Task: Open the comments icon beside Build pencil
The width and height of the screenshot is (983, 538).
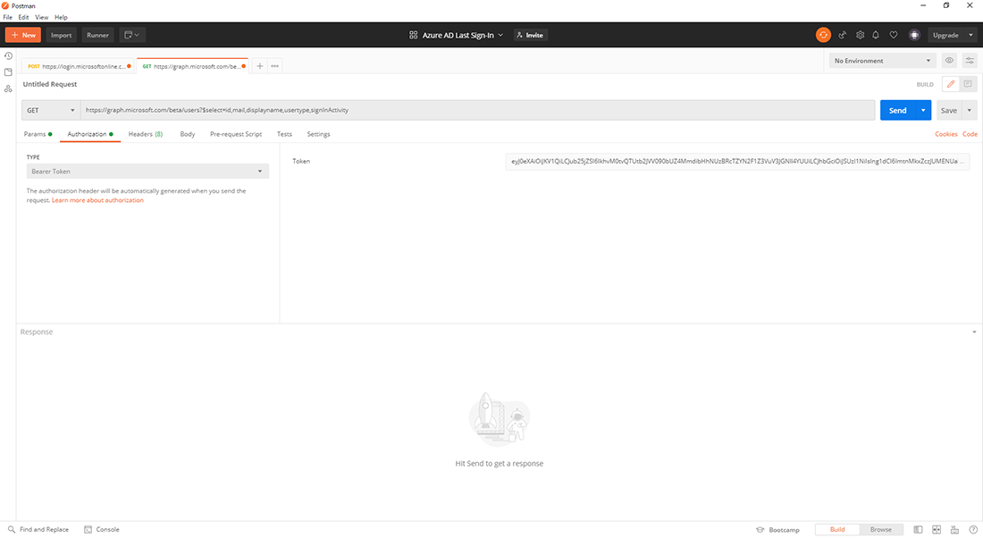Action: click(968, 84)
